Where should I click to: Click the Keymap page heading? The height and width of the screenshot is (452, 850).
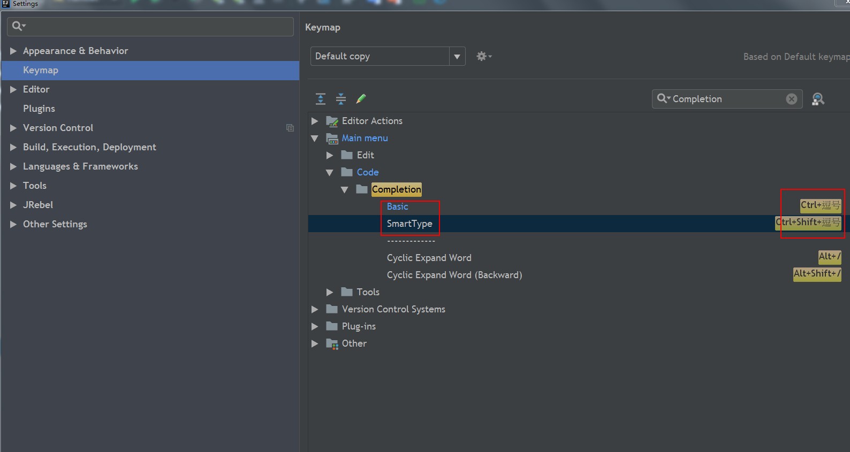click(x=323, y=27)
